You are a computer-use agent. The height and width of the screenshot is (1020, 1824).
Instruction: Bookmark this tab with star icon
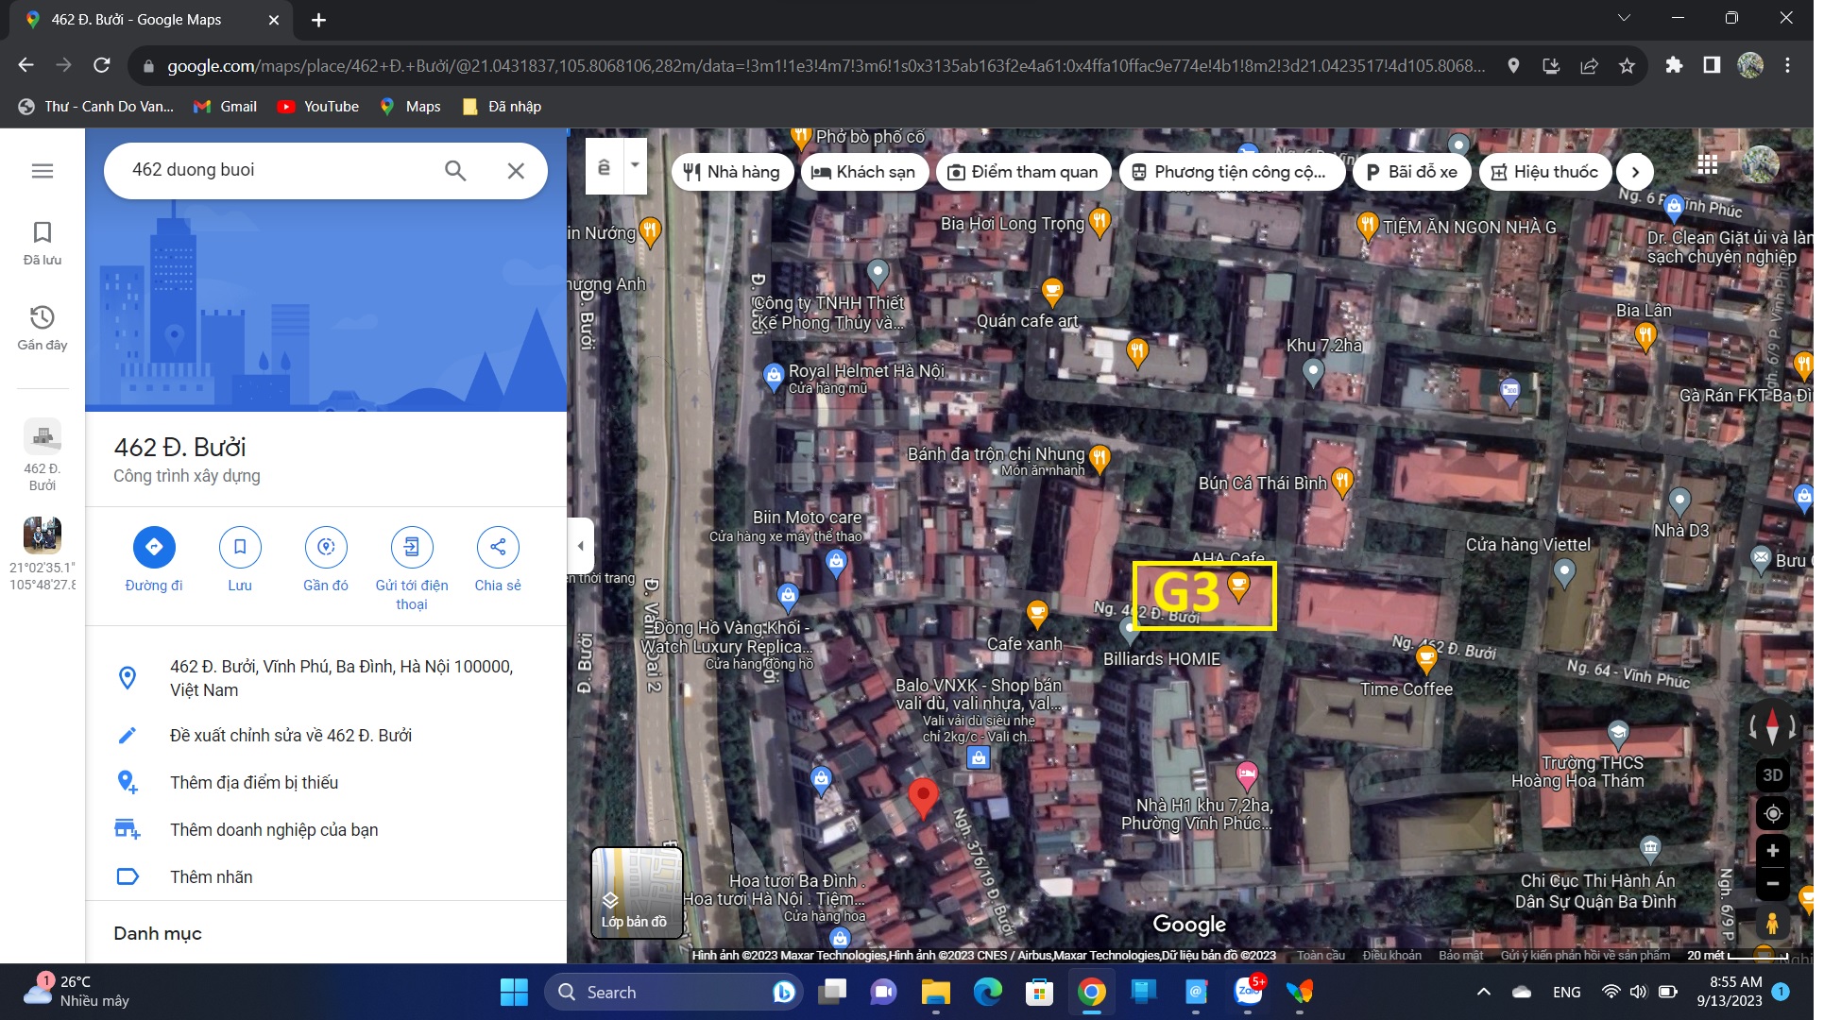tap(1627, 66)
